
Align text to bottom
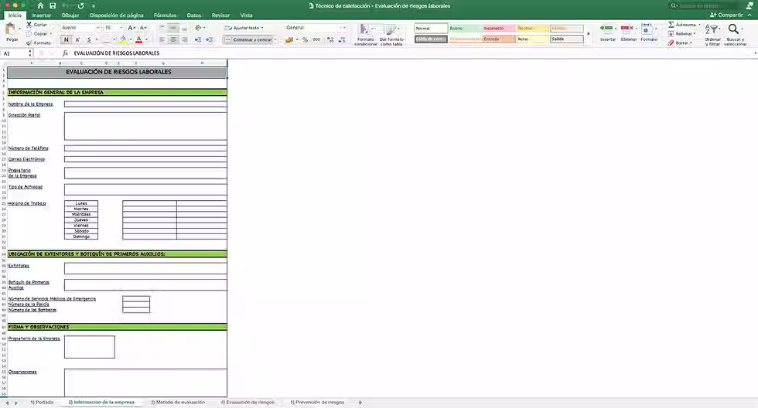[x=184, y=28]
